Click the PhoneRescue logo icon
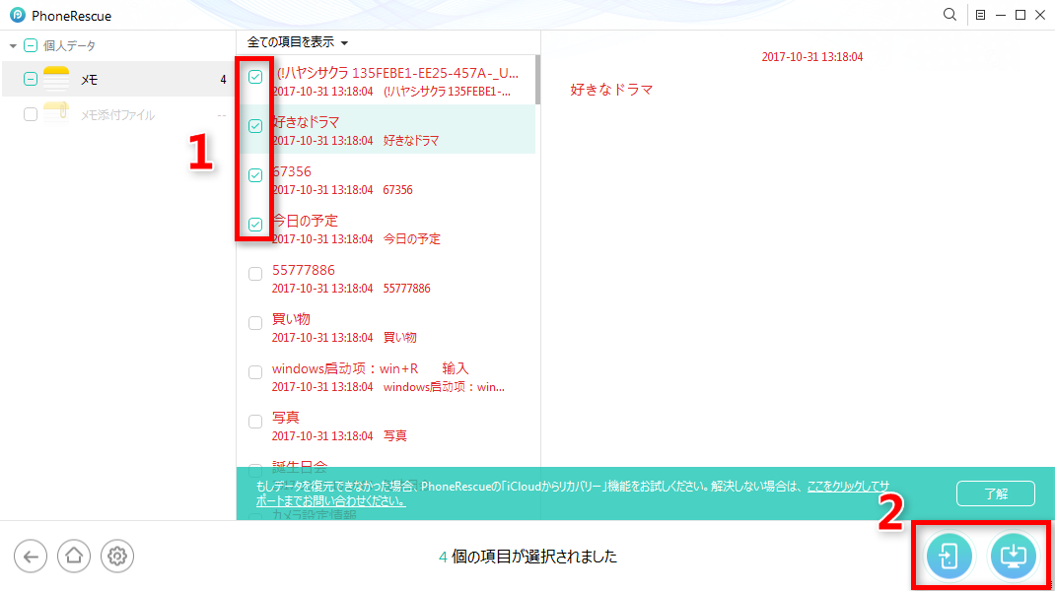1055x591 pixels. [18, 15]
